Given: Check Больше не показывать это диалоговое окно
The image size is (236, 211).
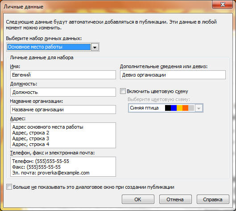Looking at the screenshot, I should click(9, 187).
